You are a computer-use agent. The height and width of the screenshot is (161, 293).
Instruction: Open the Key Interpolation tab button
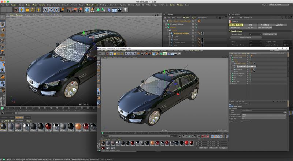point(264,27)
